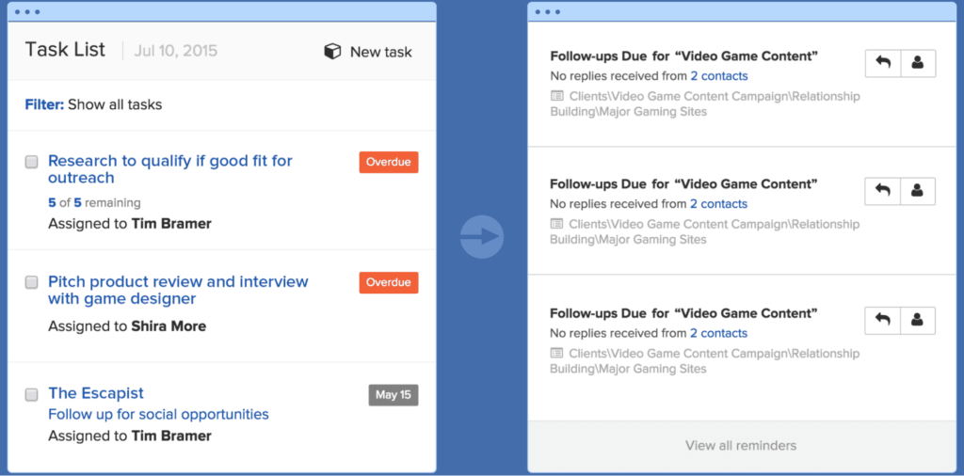Image resolution: width=964 pixels, height=476 pixels.
Task: Click list icon beside second reminder's Clients path
Action: coord(556,224)
